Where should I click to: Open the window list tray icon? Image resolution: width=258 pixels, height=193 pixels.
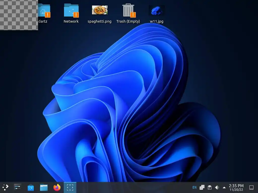coord(202,187)
